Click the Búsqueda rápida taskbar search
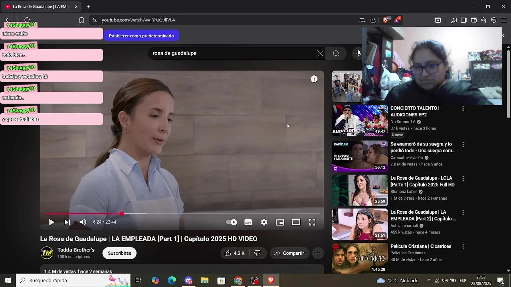Screen dimensions: 511x287 [x=73, y=281]
